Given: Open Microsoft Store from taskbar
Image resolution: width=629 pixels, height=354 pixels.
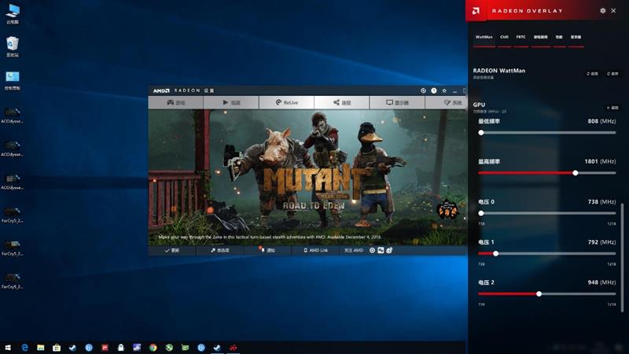Looking at the screenshot, I should [57, 348].
